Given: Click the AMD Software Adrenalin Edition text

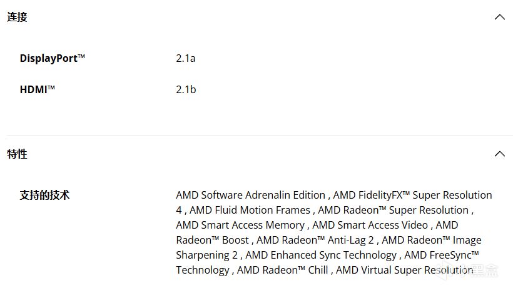Looking at the screenshot, I should click(250, 195).
